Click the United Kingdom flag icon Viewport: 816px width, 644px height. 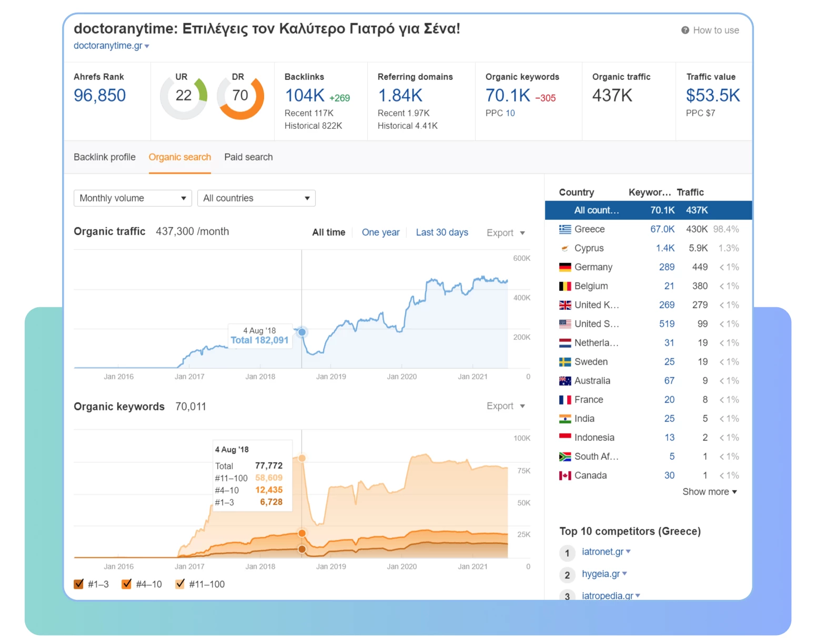(x=565, y=305)
